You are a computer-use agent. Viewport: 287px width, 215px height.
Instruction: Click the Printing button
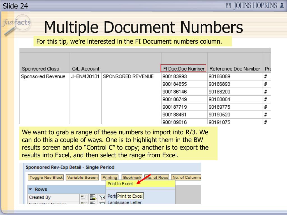tap(110, 177)
